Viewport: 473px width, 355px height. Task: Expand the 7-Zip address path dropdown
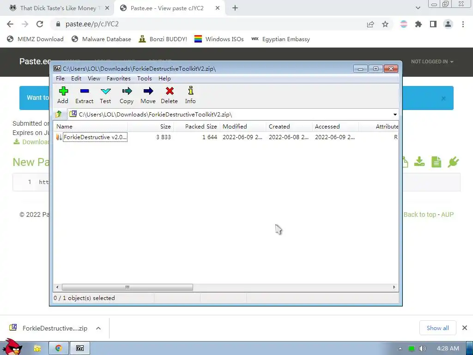click(x=395, y=115)
